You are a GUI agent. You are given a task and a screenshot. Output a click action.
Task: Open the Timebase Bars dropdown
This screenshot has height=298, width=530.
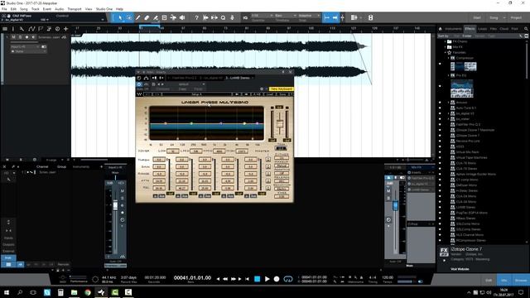285,16
